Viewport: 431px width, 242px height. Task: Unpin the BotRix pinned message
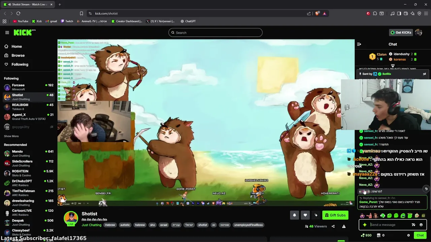pyautogui.click(x=424, y=74)
